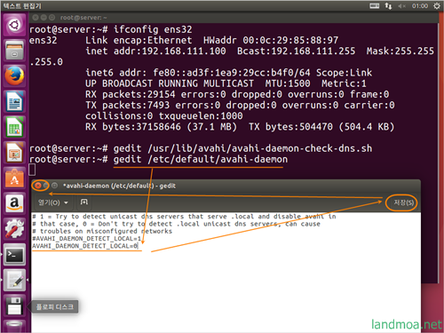The height and width of the screenshot is (333, 444).
Task: Open sound volume indicator in top panel
Action: [x=401, y=6]
